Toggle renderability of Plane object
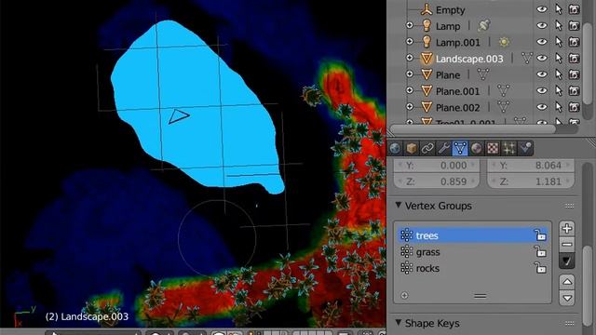Image resolution: width=596 pixels, height=335 pixels. (x=574, y=74)
